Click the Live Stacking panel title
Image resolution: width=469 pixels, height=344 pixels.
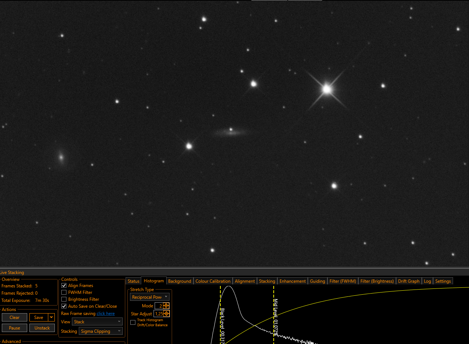click(12, 273)
